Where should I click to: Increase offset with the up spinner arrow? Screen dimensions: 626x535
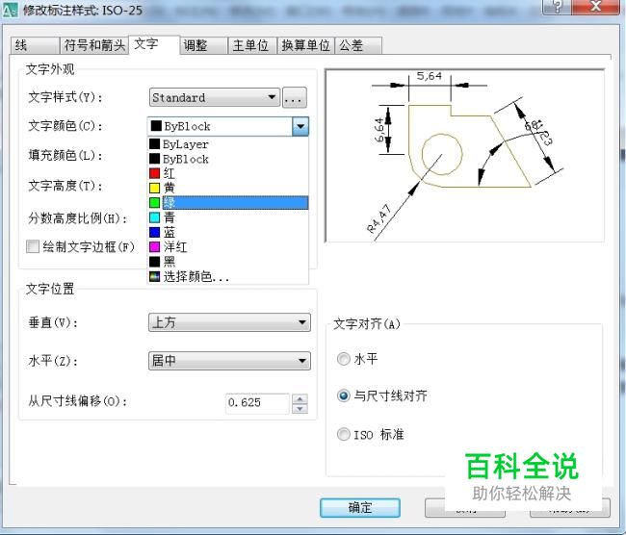[x=300, y=398]
